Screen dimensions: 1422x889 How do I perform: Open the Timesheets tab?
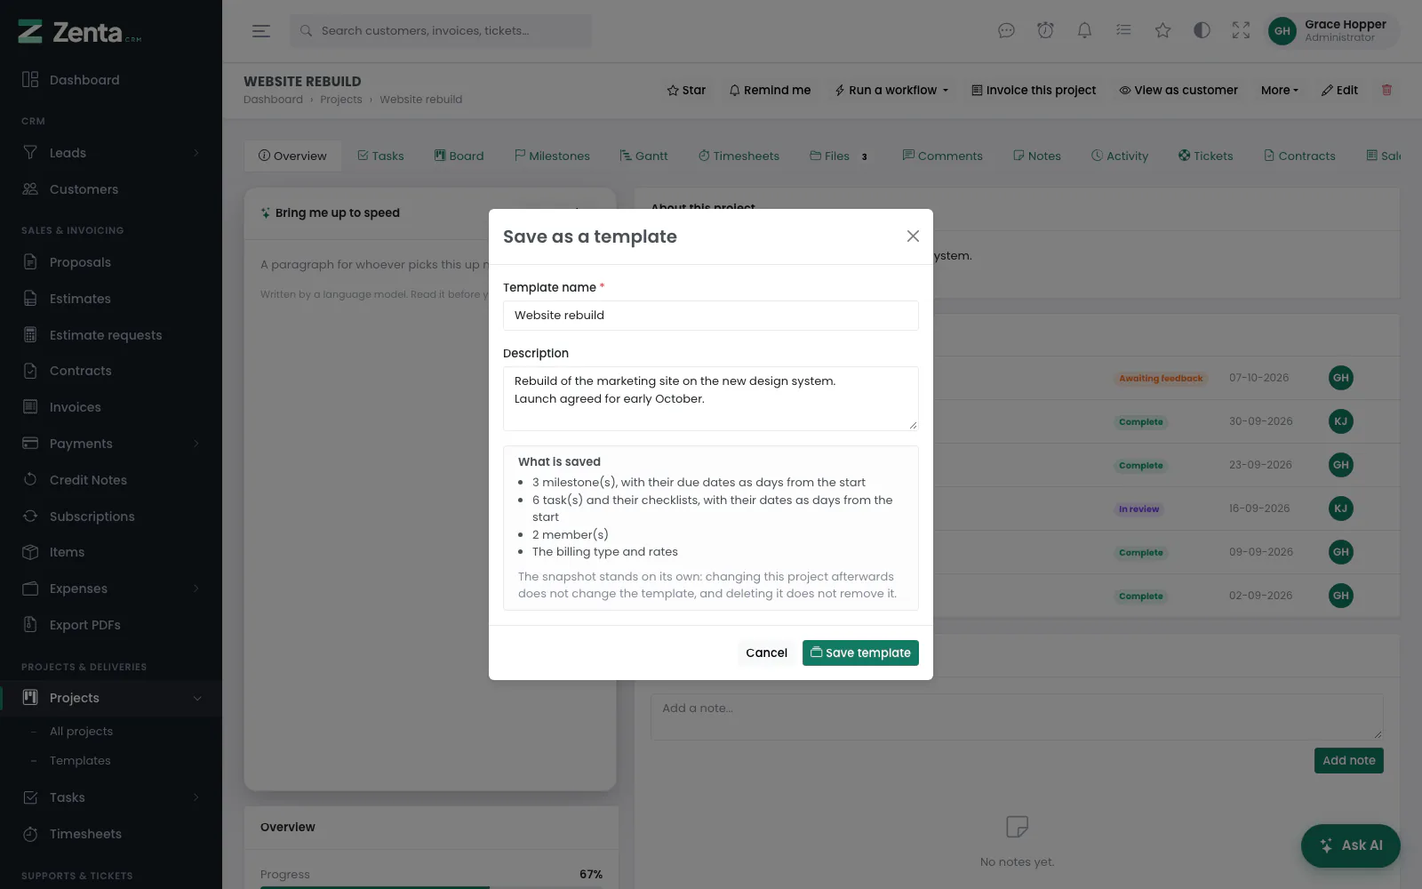[739, 156]
